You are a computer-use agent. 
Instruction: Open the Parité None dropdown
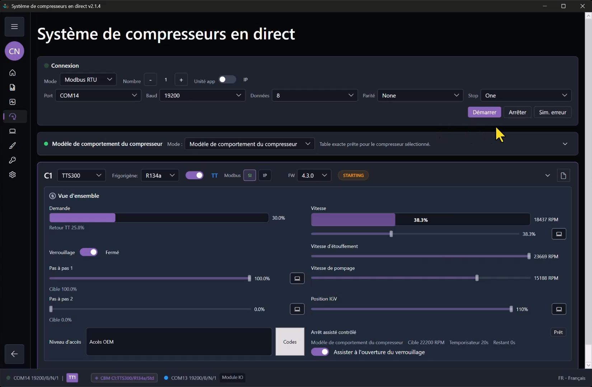pyautogui.click(x=420, y=95)
